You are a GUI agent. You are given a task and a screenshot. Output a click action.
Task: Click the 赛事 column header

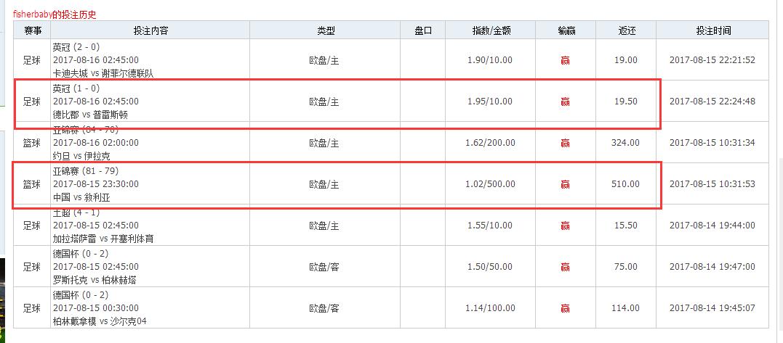pos(32,30)
